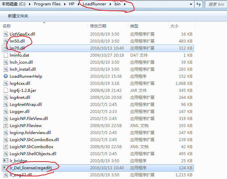The image size is (227, 179).
Task: Click the LogicNP.ShellObjects.dll file icon
Action: click(x=6, y=154)
